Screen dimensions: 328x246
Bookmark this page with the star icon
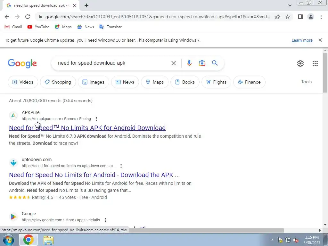(288, 17)
